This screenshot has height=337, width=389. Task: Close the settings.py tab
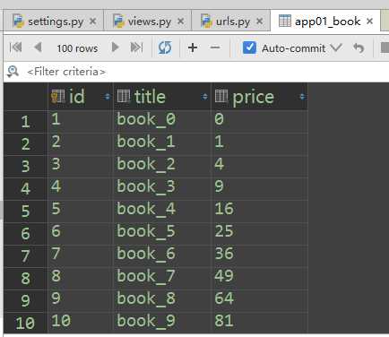pos(93,22)
